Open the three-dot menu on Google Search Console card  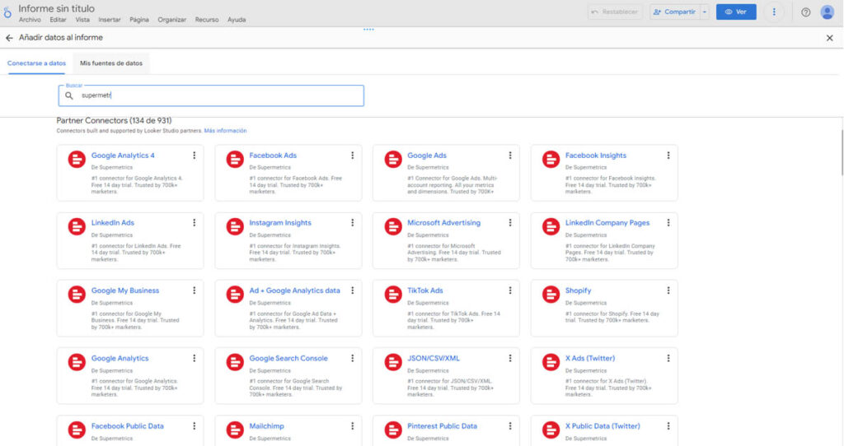click(353, 358)
